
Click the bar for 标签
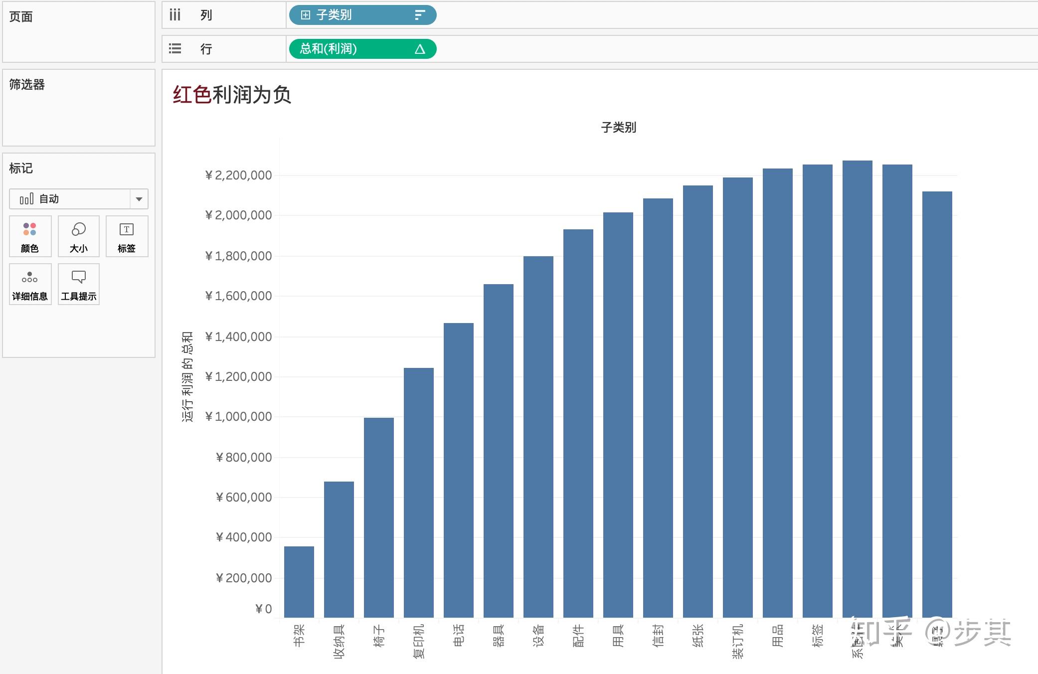pyautogui.click(x=818, y=391)
